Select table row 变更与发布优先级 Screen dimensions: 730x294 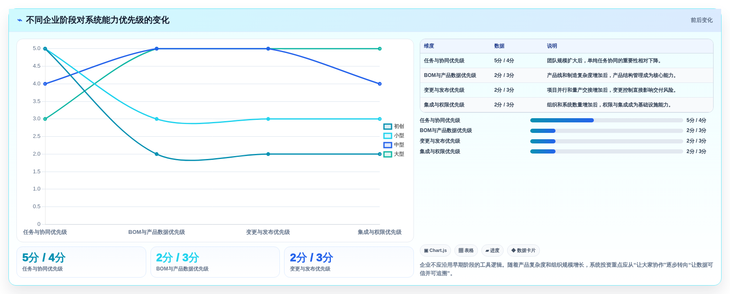[x=566, y=90]
